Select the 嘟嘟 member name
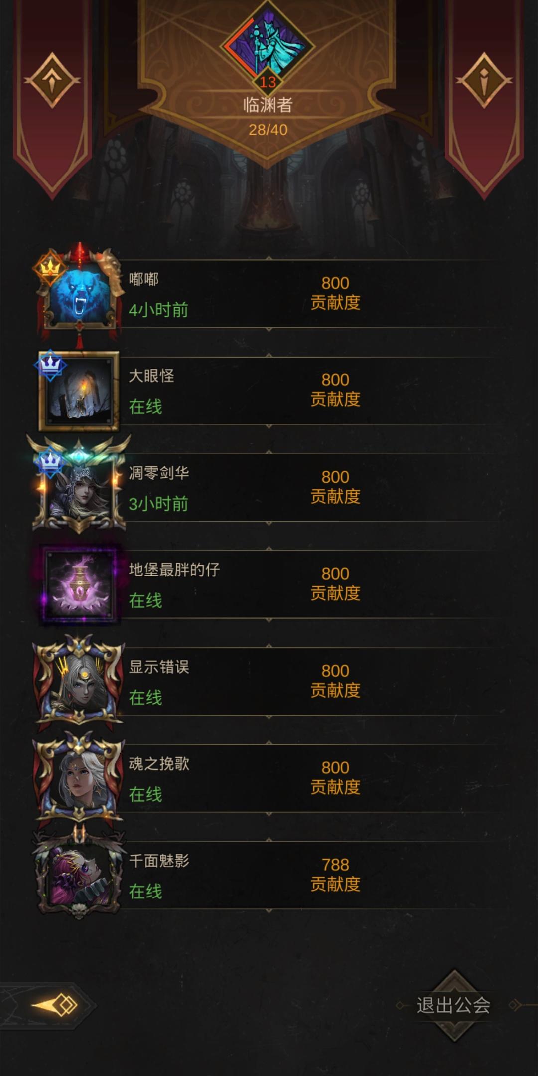The width and height of the screenshot is (538, 1076). coord(143,279)
